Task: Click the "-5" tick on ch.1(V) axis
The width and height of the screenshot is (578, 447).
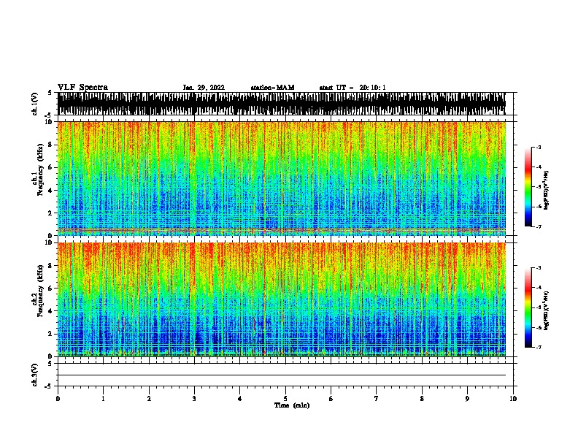Action: (49, 115)
